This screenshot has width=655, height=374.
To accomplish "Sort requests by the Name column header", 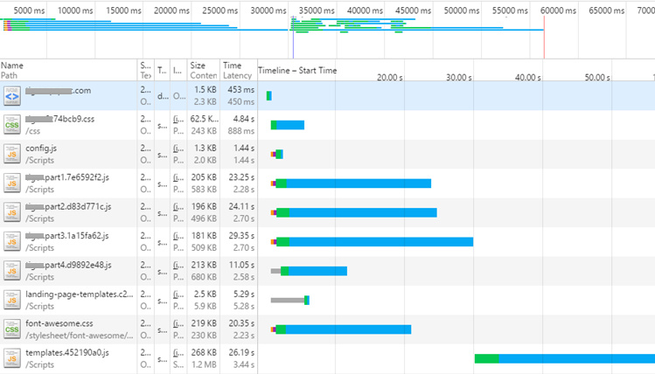I will (x=12, y=66).
